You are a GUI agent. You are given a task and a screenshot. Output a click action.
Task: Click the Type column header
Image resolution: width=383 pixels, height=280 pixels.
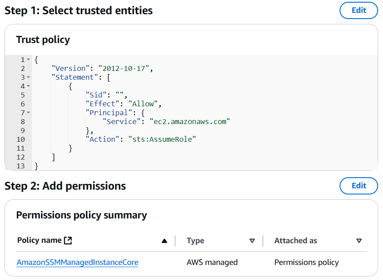tap(195, 241)
